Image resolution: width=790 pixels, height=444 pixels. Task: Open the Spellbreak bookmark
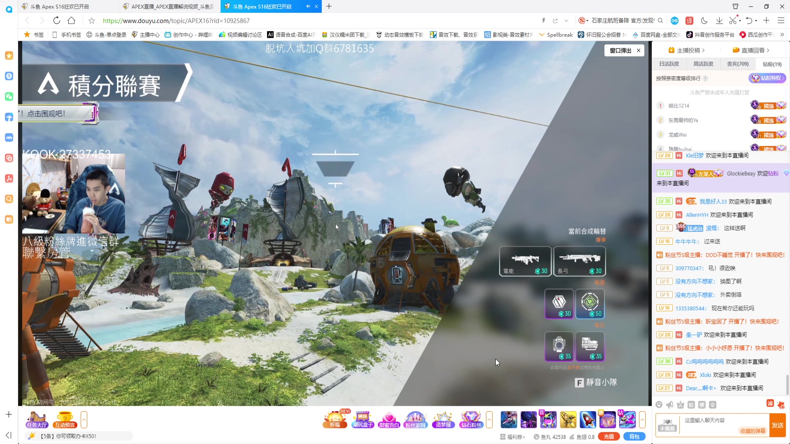(x=555, y=35)
